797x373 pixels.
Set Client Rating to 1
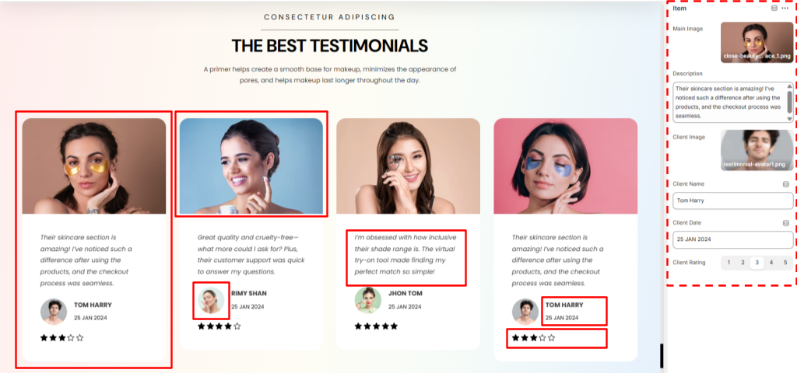click(729, 263)
